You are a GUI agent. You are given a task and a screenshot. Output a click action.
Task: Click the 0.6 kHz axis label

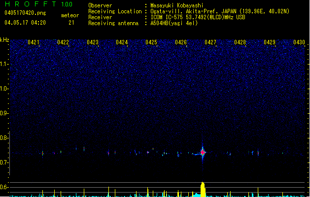(x=4, y=187)
